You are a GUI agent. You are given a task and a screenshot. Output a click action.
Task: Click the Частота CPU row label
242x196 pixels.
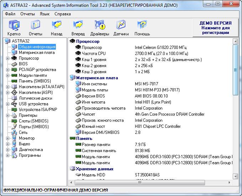tap(94, 54)
